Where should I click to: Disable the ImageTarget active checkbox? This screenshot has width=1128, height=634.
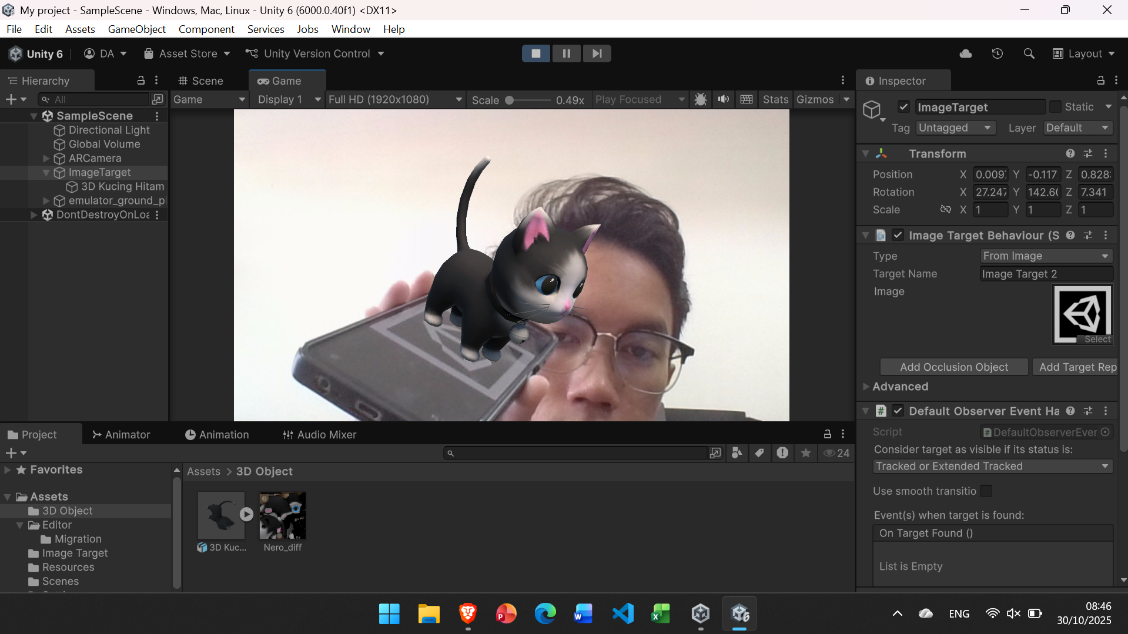[x=903, y=107]
